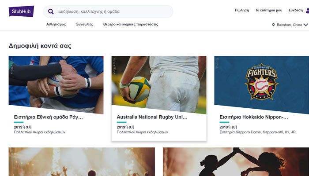The height and width of the screenshot is (176, 309).
Task: Open the Συναυλίες menu
Action: pyautogui.click(x=84, y=24)
